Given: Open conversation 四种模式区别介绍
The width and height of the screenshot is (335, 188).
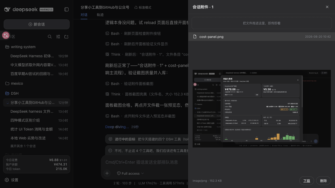Looking at the screenshot, I should pyautogui.click(x=37, y=120).
